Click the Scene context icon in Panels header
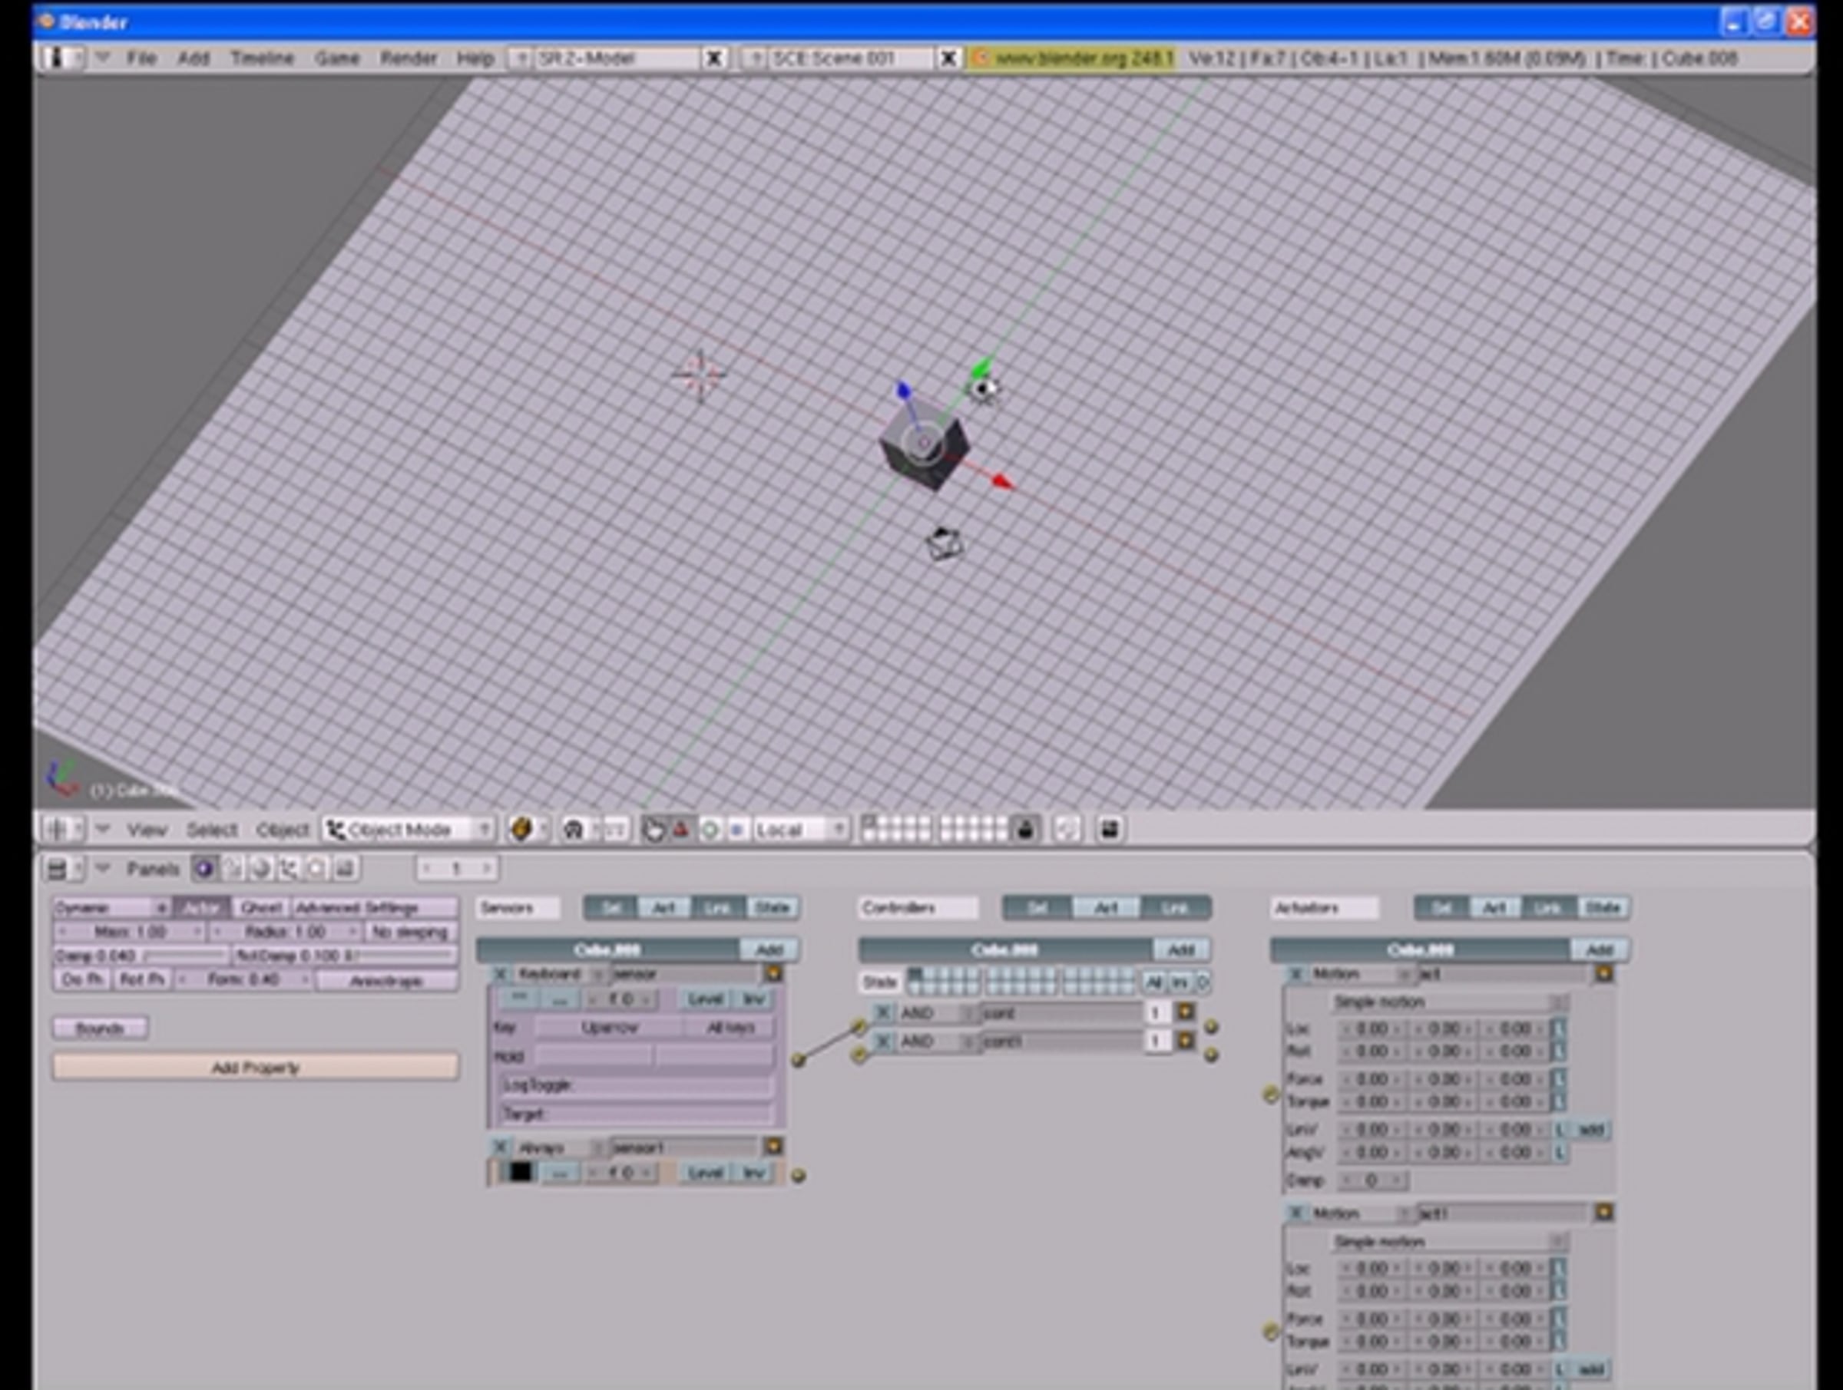 [x=345, y=870]
